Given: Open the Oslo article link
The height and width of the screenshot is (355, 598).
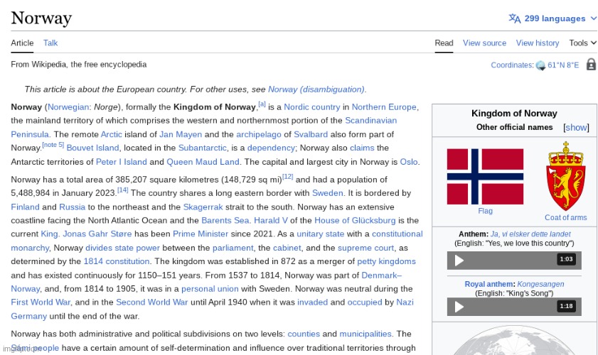Looking at the screenshot, I should coord(409,162).
